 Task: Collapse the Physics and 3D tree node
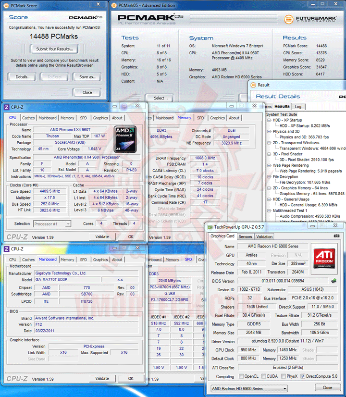pos(269,131)
